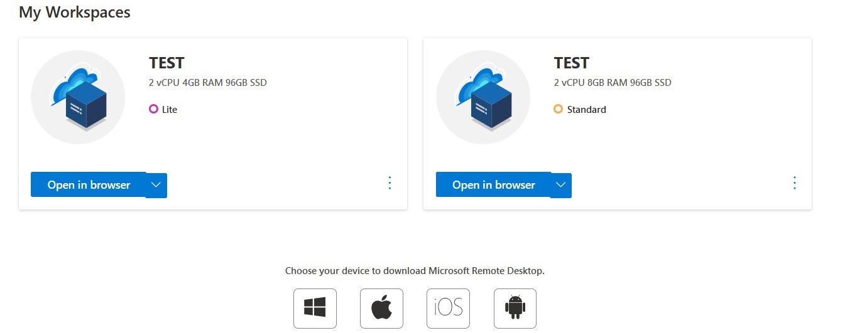Select the iOS download icon

point(448,308)
